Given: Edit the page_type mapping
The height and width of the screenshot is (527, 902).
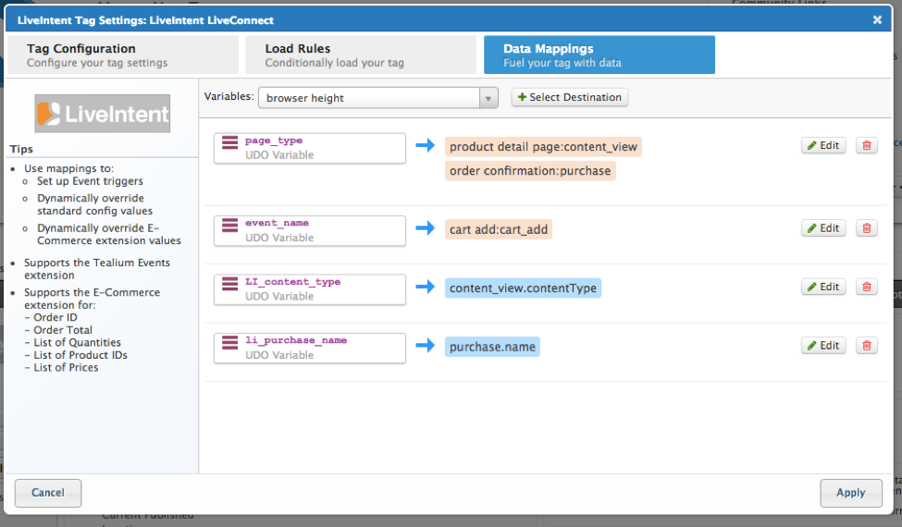Looking at the screenshot, I should [822, 145].
